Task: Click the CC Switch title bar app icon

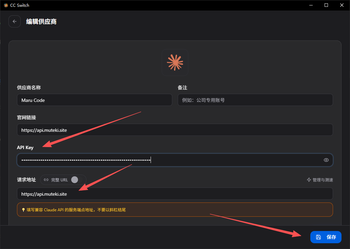Action: point(6,5)
